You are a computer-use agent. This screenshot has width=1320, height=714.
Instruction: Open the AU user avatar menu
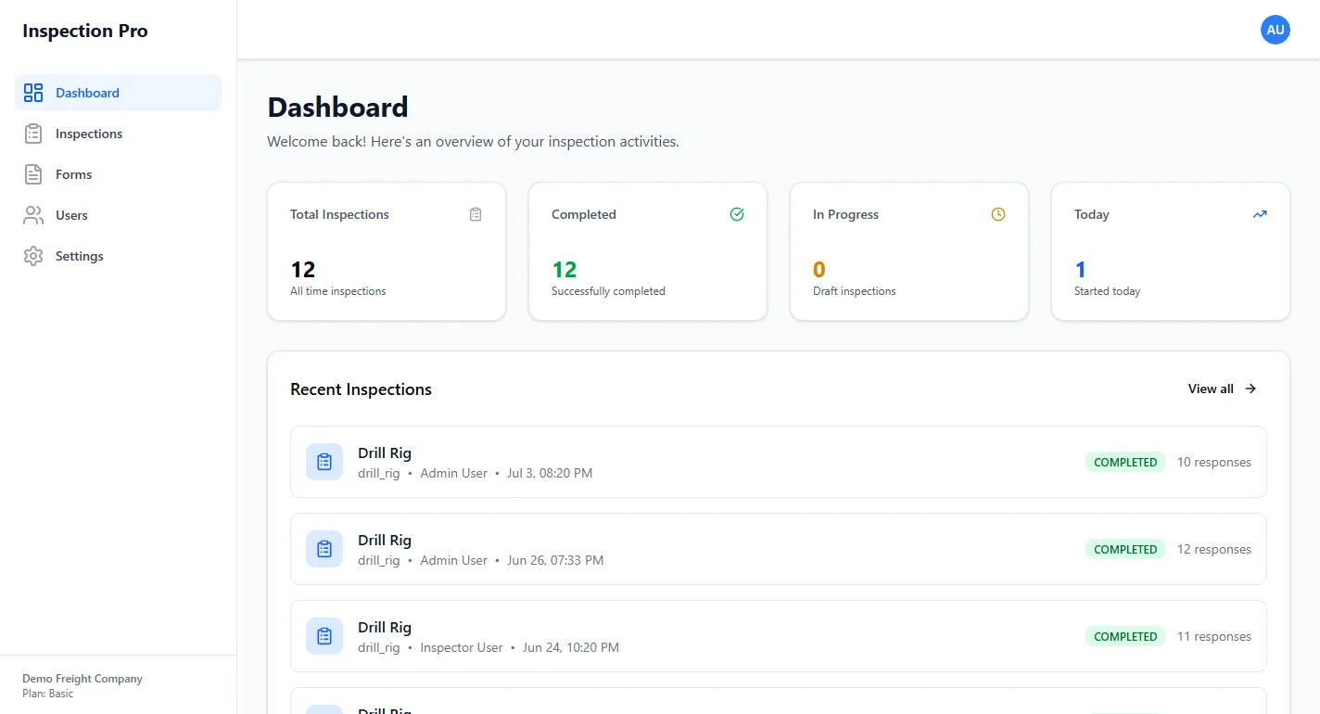click(1276, 30)
